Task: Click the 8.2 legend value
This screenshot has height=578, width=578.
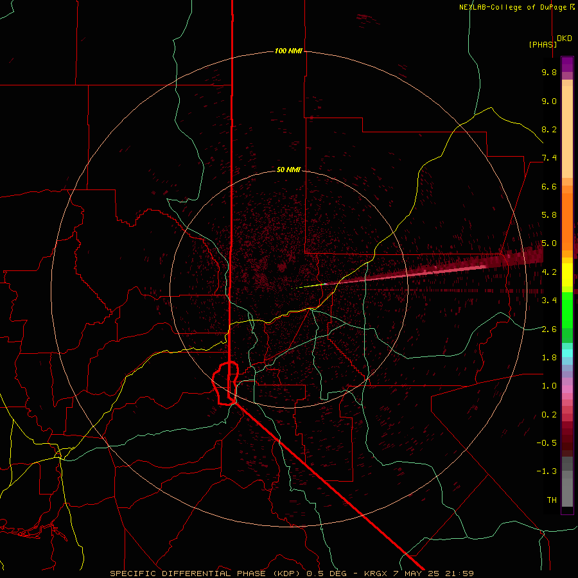Action: pos(549,129)
